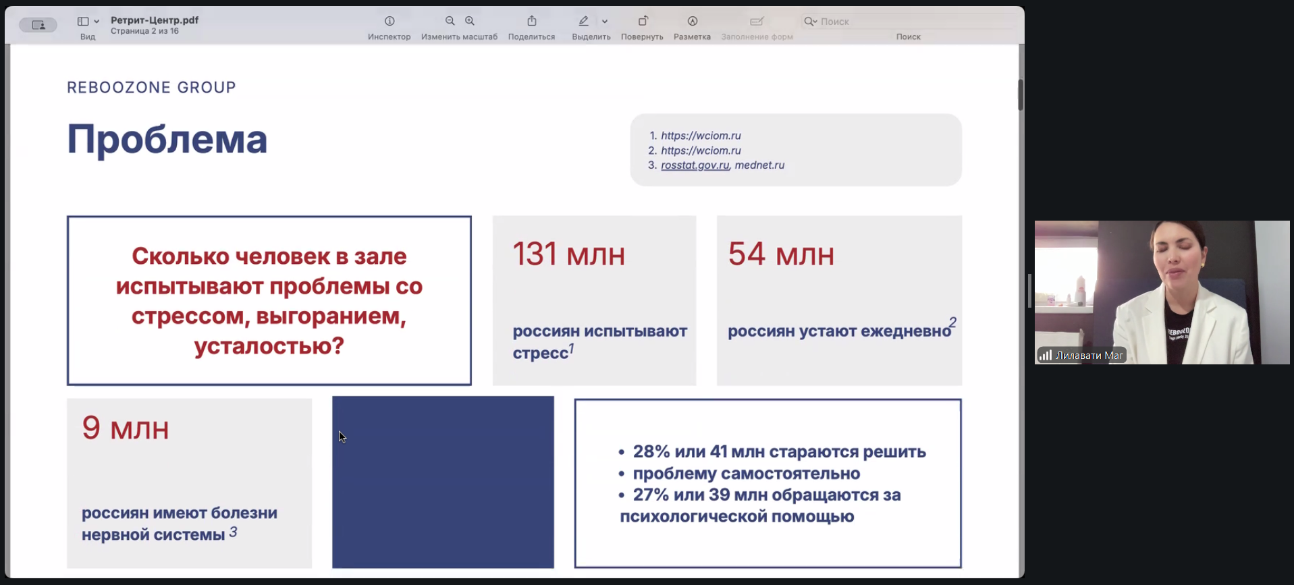Open search options magnifier dropdown
Viewport: 1294px width, 585px height.
811,22
